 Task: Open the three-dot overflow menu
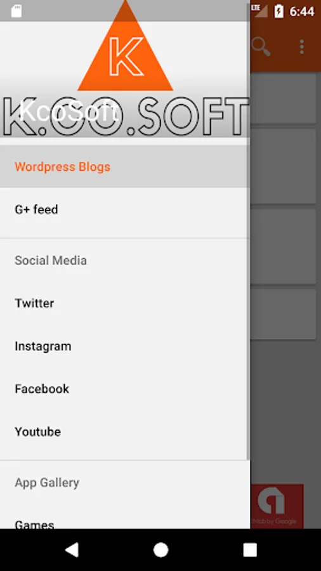[302, 47]
